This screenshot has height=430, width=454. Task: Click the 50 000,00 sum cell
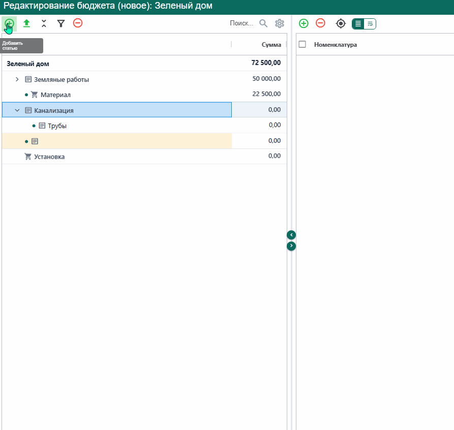[x=266, y=79]
